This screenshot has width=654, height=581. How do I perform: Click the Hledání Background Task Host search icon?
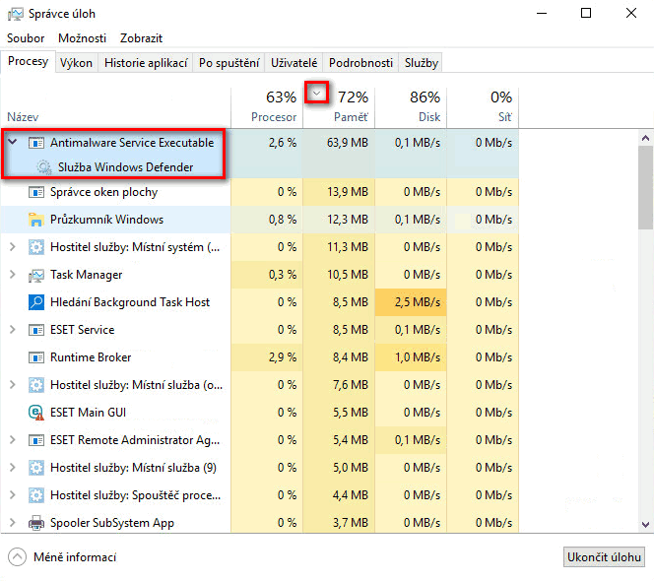tap(36, 302)
